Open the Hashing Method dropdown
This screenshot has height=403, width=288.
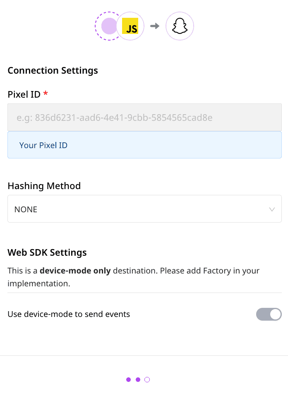point(144,209)
